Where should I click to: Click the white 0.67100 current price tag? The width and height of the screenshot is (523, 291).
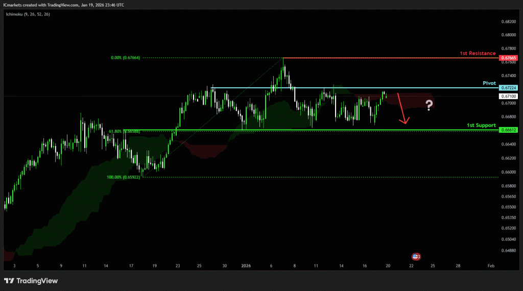pyautogui.click(x=509, y=96)
